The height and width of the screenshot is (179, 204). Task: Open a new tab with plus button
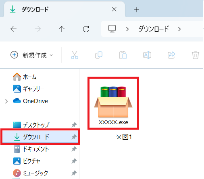137,10
